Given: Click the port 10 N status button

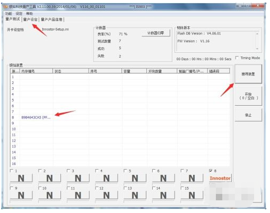Looking at the screenshot, I should point(50,196).
